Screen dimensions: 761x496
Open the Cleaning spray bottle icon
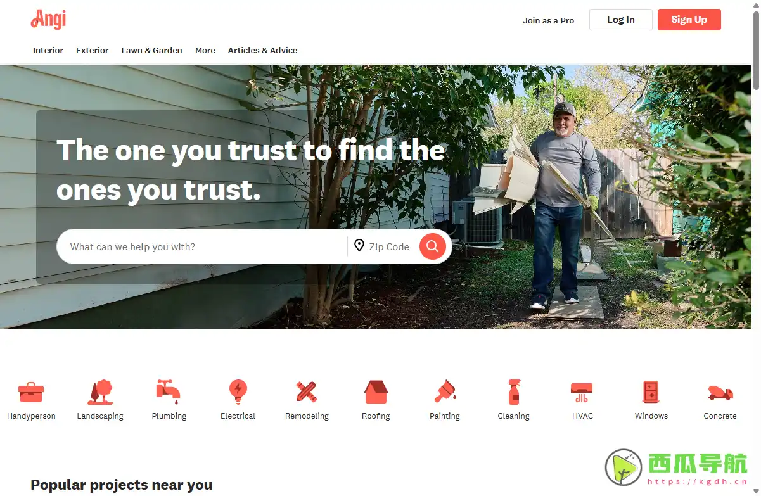click(x=514, y=392)
